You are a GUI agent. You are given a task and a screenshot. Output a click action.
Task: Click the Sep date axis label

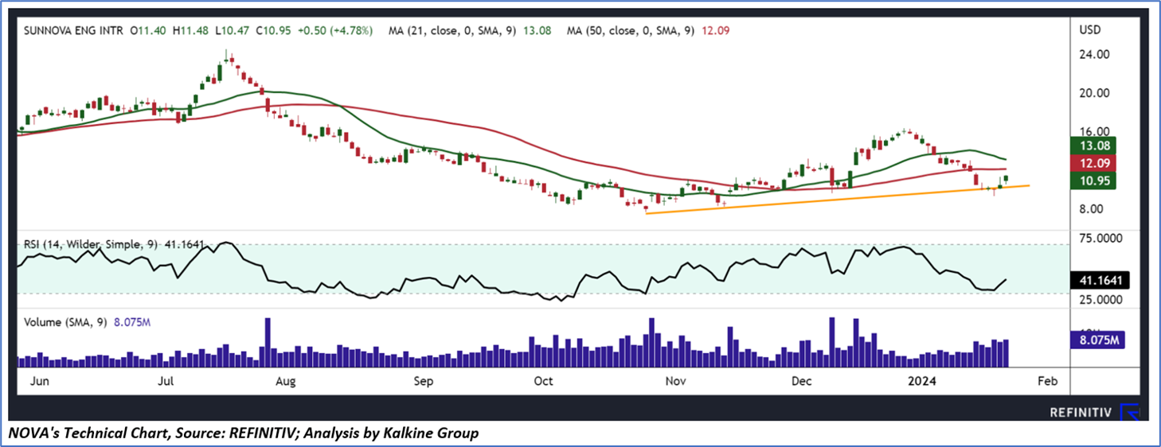[423, 381]
